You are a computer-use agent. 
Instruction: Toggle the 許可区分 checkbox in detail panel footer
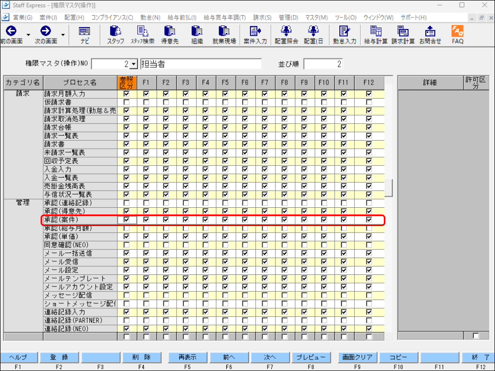coord(476,336)
